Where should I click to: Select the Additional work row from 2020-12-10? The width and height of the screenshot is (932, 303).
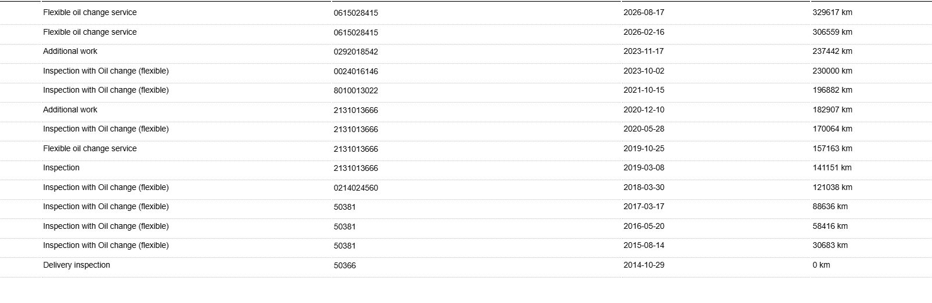tap(466, 110)
